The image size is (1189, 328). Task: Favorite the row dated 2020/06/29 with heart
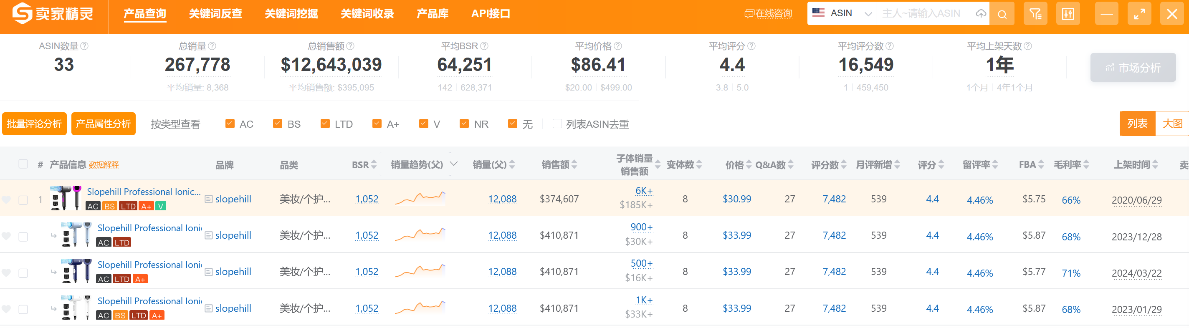click(x=6, y=200)
